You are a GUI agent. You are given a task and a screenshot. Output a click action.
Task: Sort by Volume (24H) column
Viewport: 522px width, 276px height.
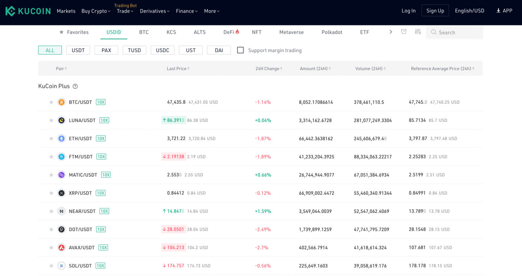pyautogui.click(x=370, y=69)
